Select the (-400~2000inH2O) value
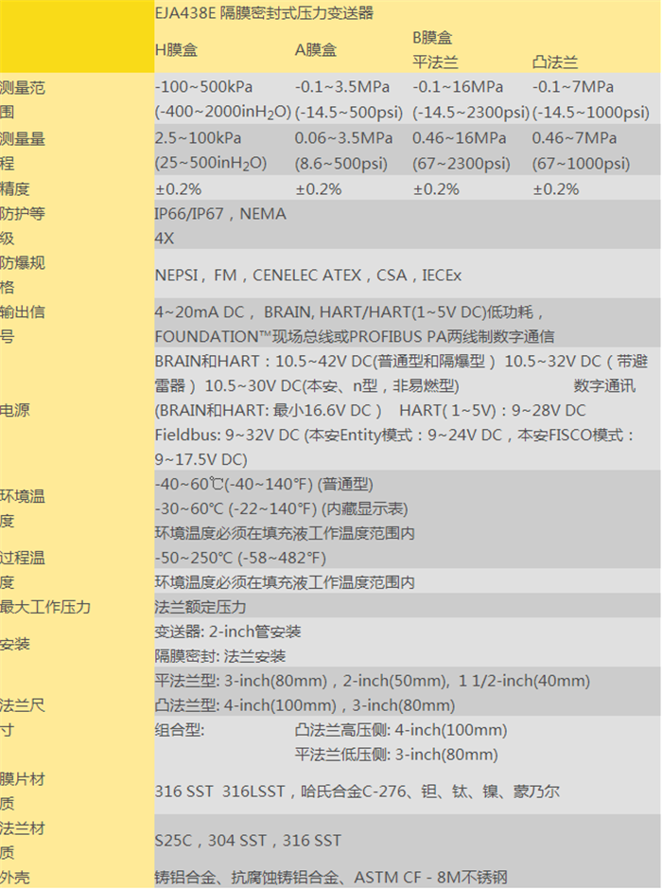Image resolution: width=662 pixels, height=890 pixels. click(223, 112)
